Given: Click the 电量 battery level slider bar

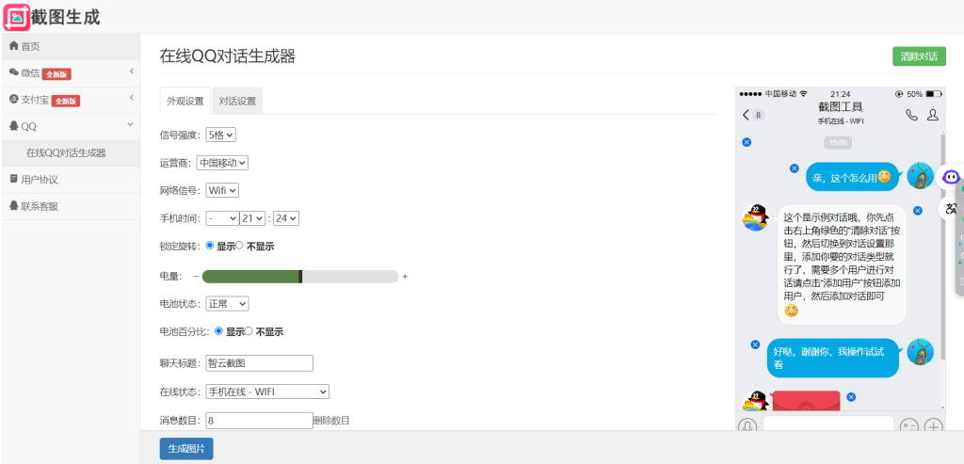Looking at the screenshot, I should 300,277.
